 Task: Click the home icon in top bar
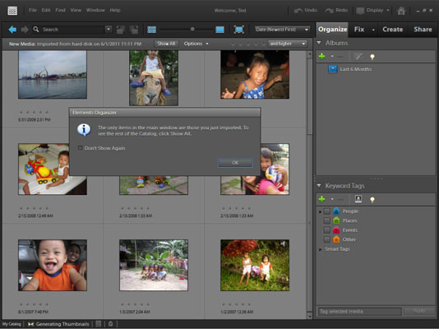click(x=401, y=11)
